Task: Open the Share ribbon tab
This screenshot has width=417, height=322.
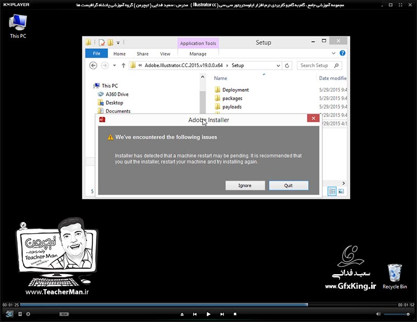Action: point(142,54)
